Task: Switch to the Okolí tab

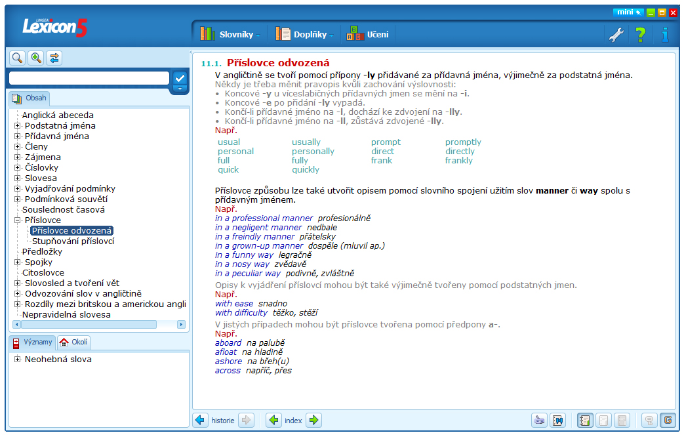Action: pos(73,342)
